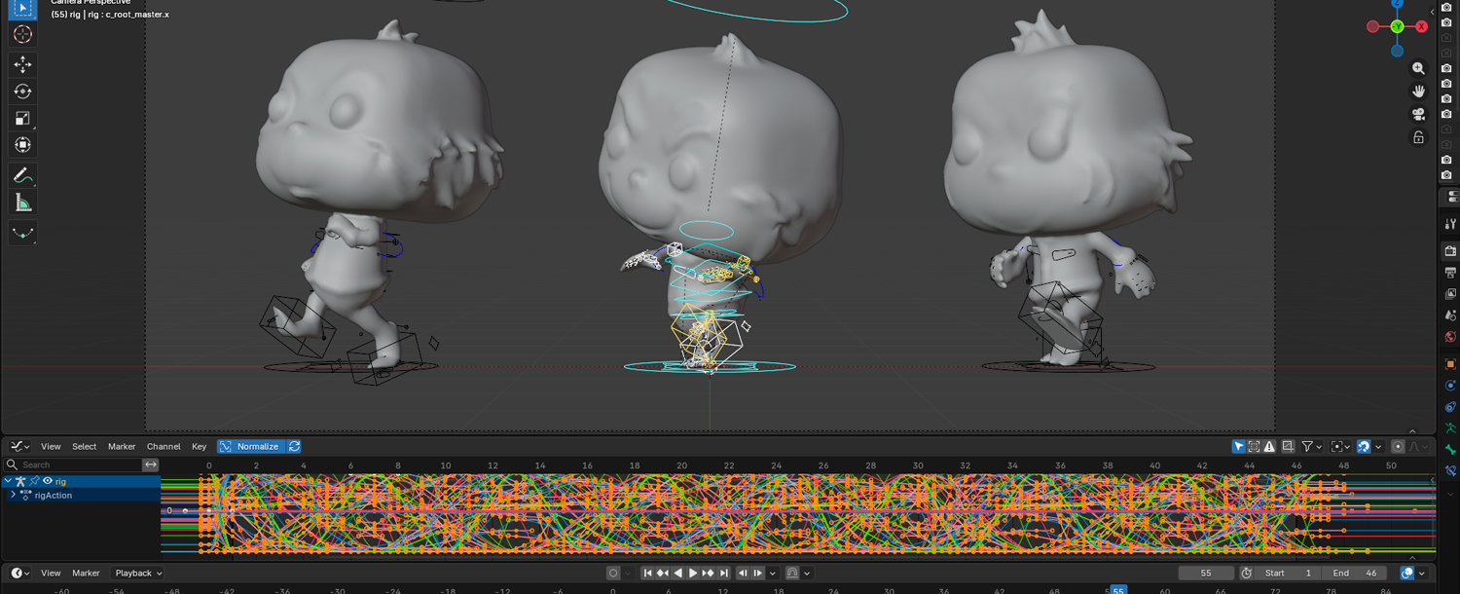This screenshot has height=594, width=1460.
Task: Play animation in reverse
Action: click(x=678, y=574)
